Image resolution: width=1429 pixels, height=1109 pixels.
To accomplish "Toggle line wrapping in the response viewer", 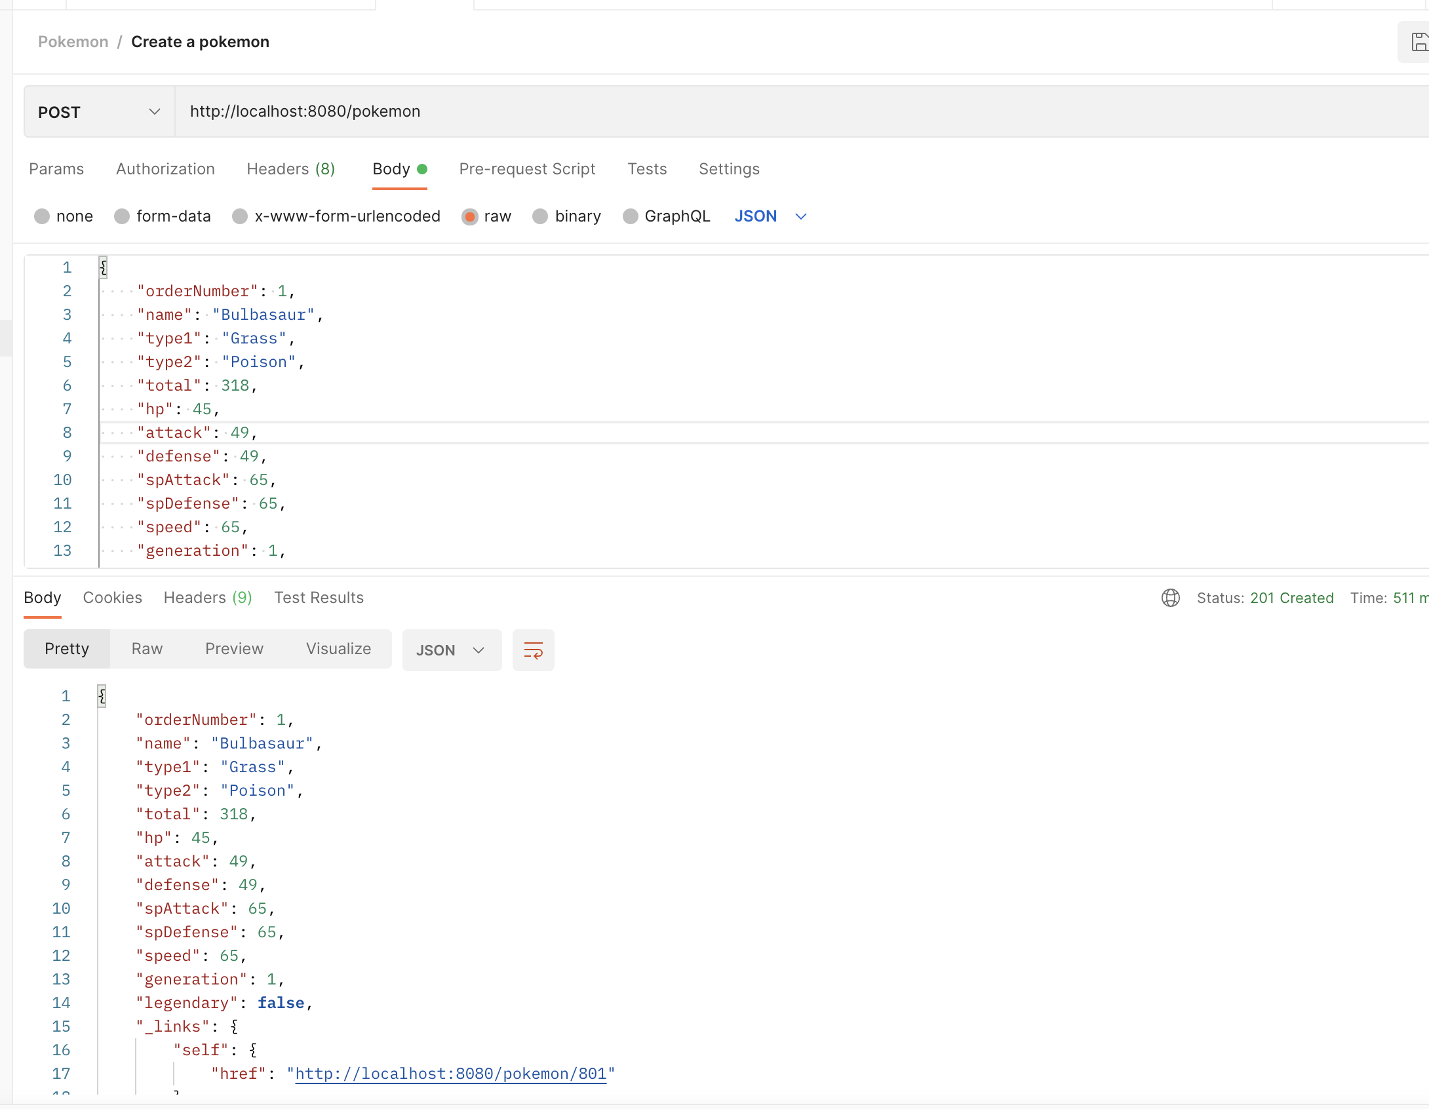I will coord(533,650).
